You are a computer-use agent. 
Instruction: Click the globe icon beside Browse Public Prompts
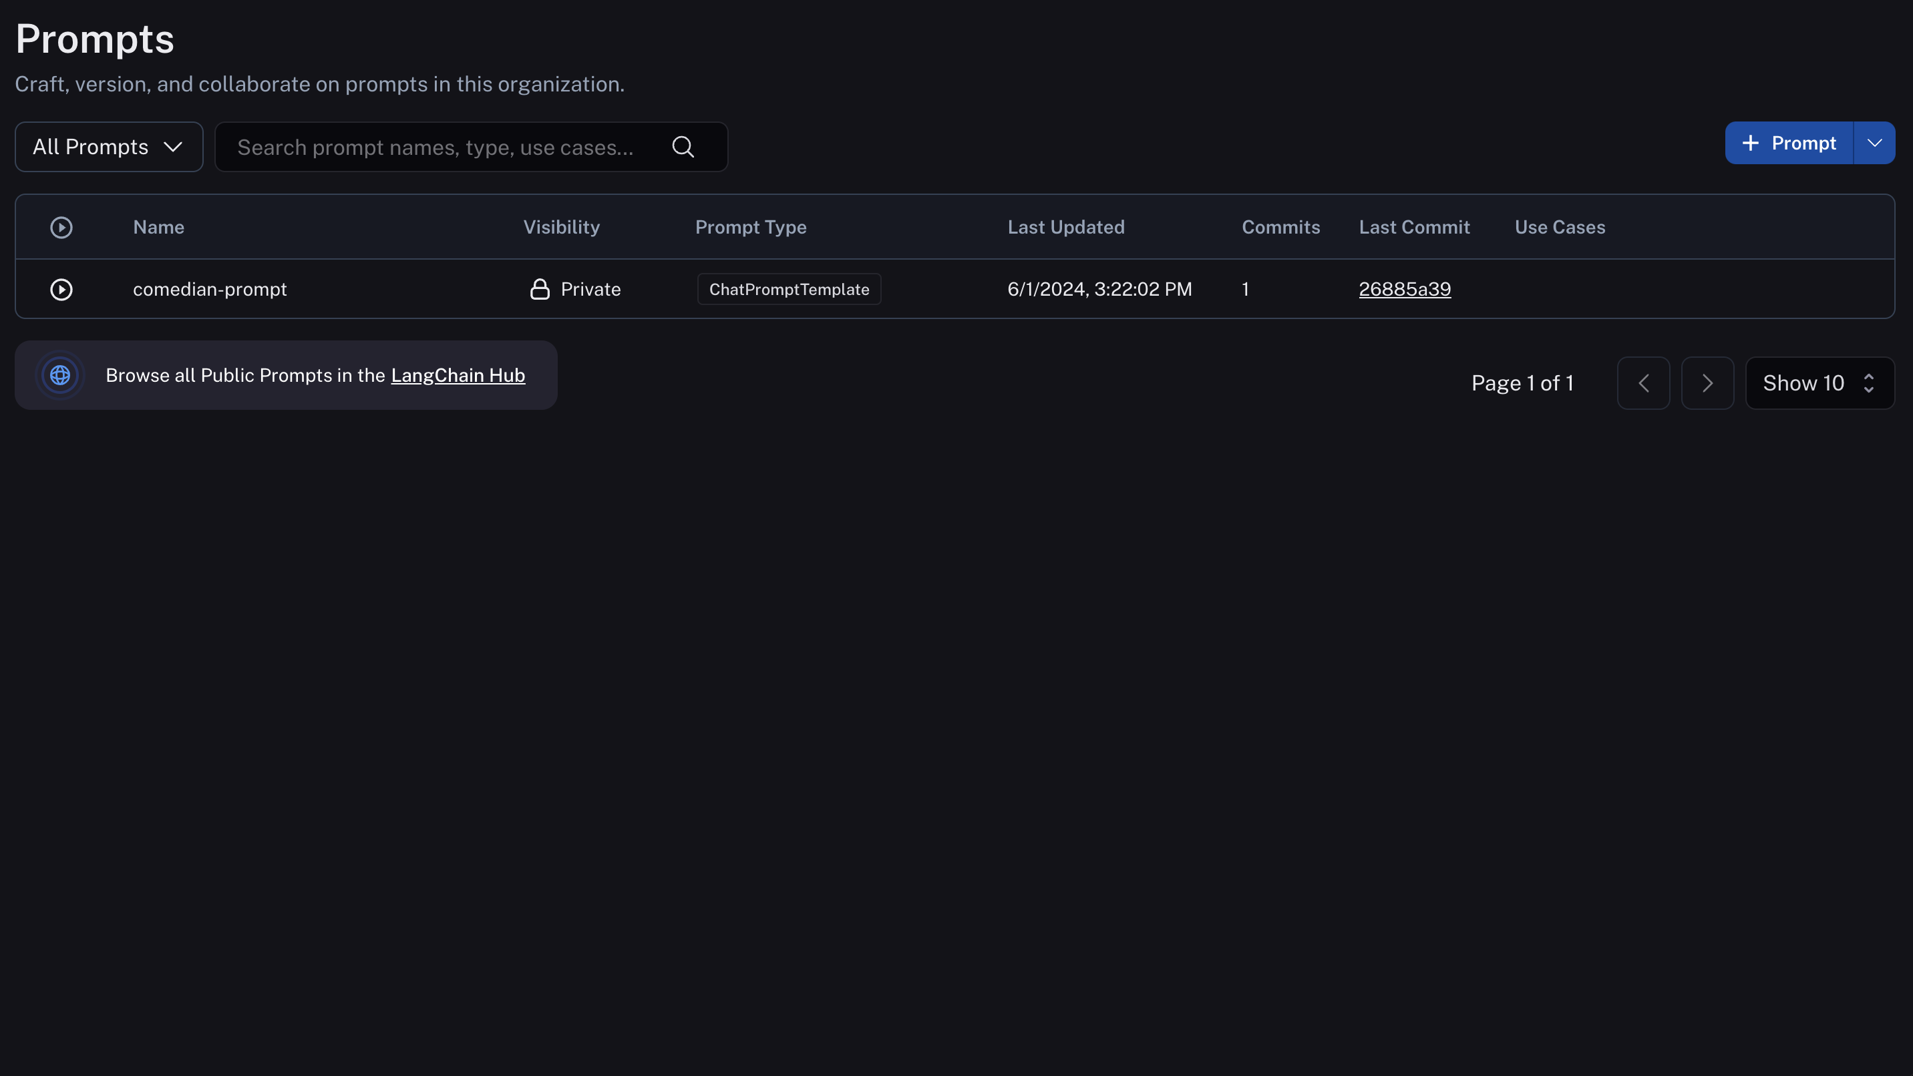(x=60, y=376)
